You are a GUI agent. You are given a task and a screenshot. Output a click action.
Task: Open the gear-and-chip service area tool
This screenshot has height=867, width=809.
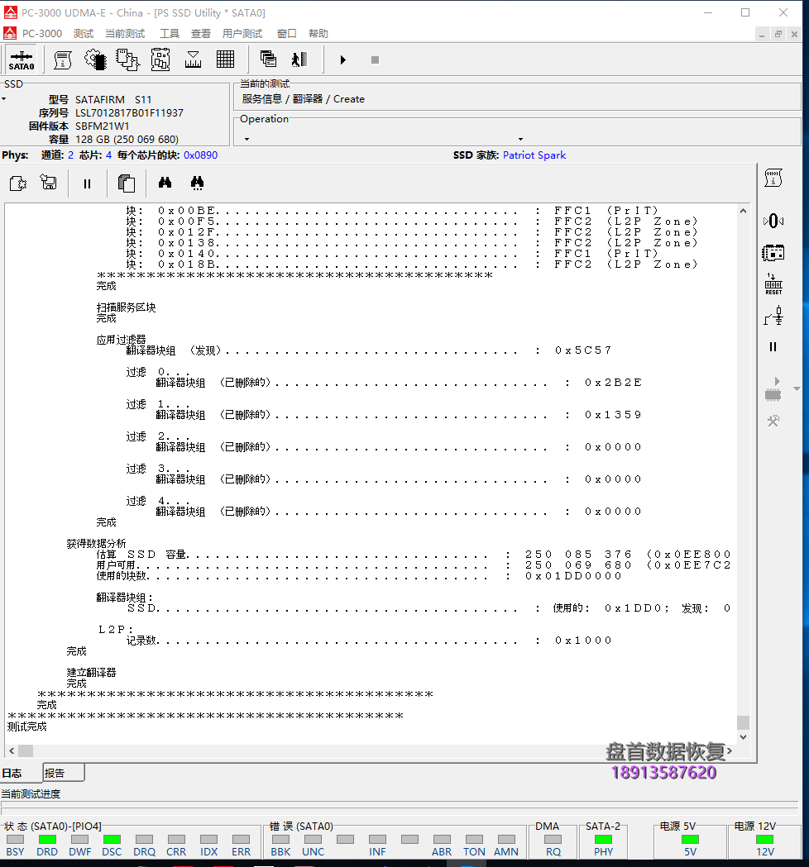pyautogui.click(x=95, y=60)
